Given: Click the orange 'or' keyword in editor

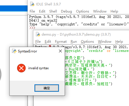Looking at the screenshot, I should [109, 51].
